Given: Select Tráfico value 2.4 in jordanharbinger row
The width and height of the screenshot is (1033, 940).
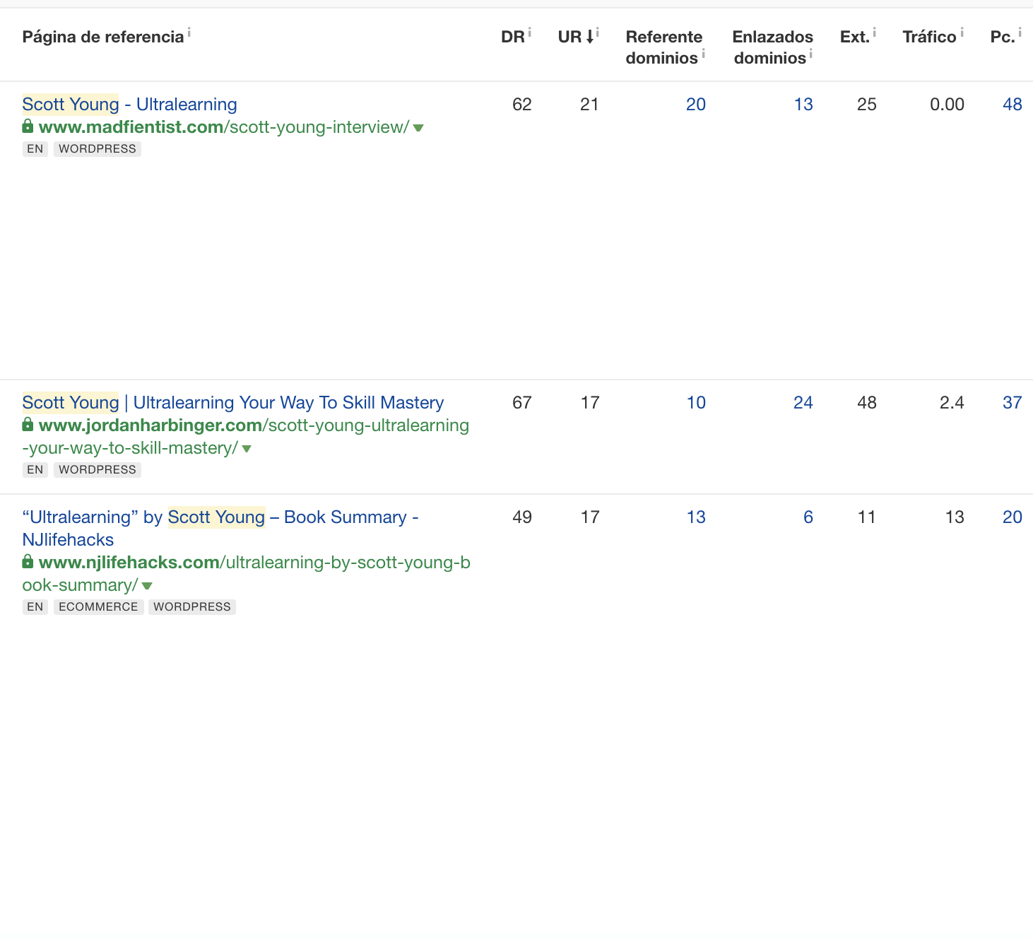Looking at the screenshot, I should click(x=952, y=403).
